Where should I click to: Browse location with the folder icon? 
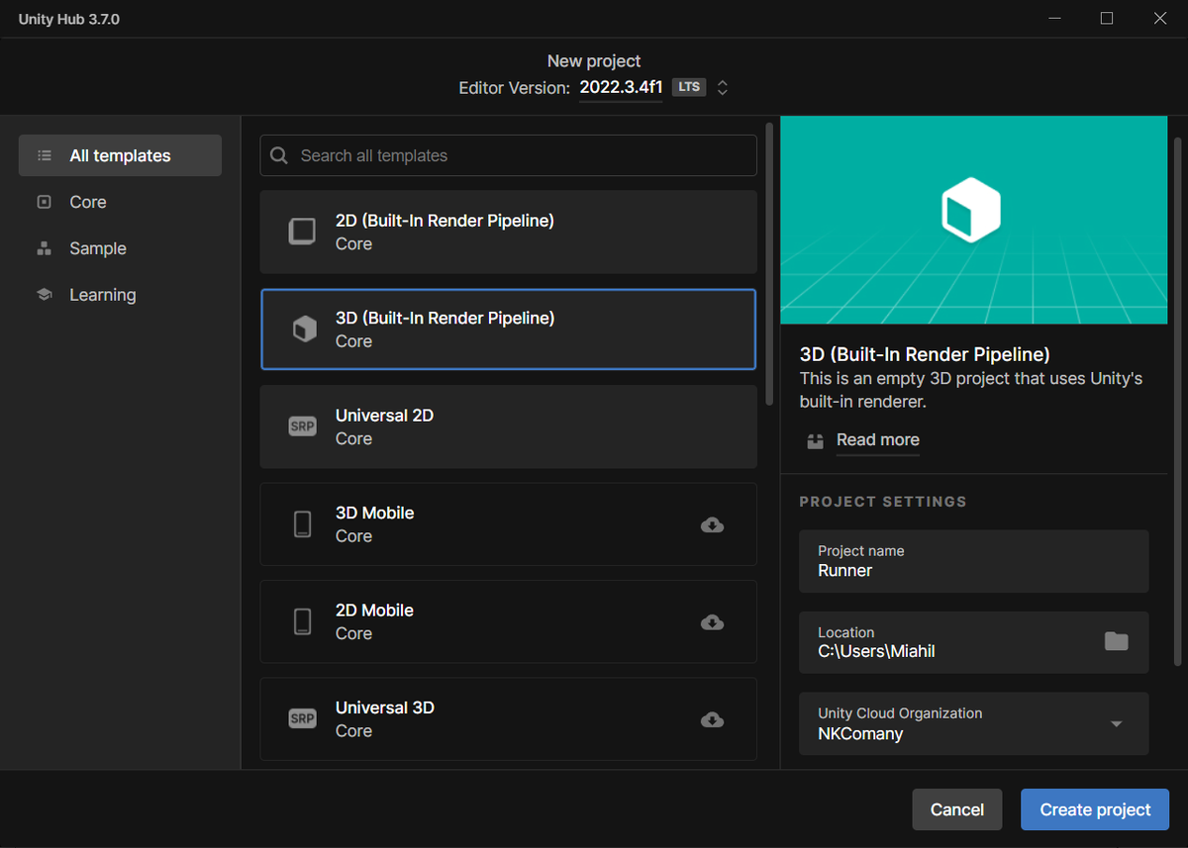click(1117, 641)
